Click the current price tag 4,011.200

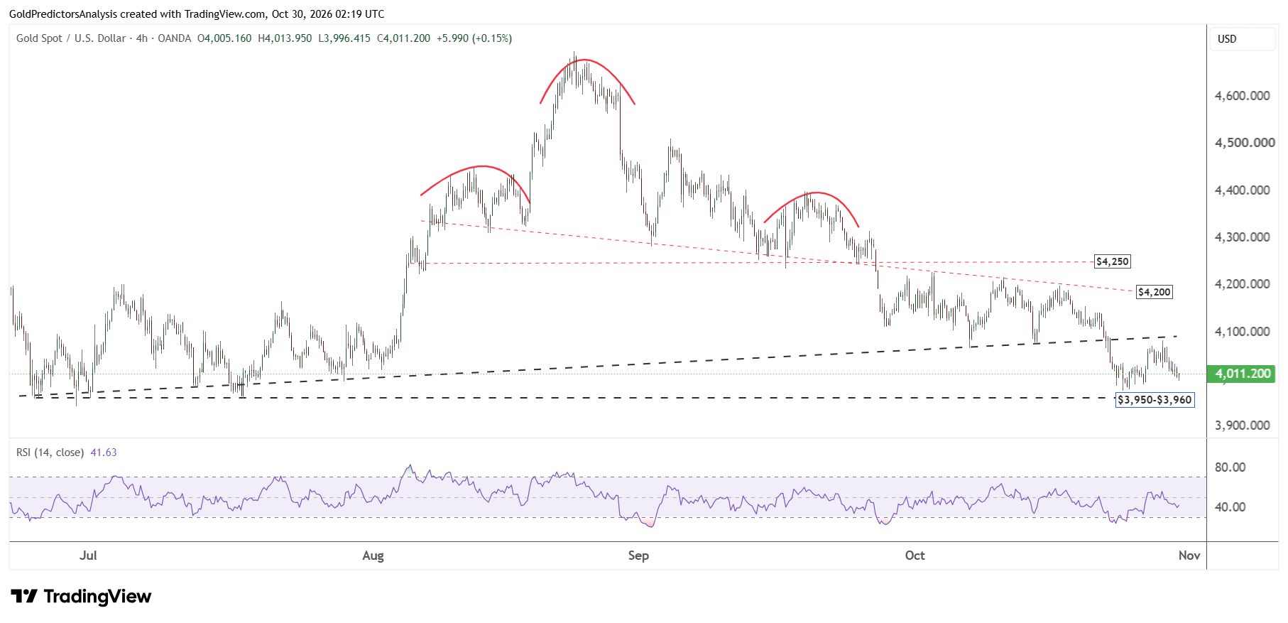[1241, 374]
